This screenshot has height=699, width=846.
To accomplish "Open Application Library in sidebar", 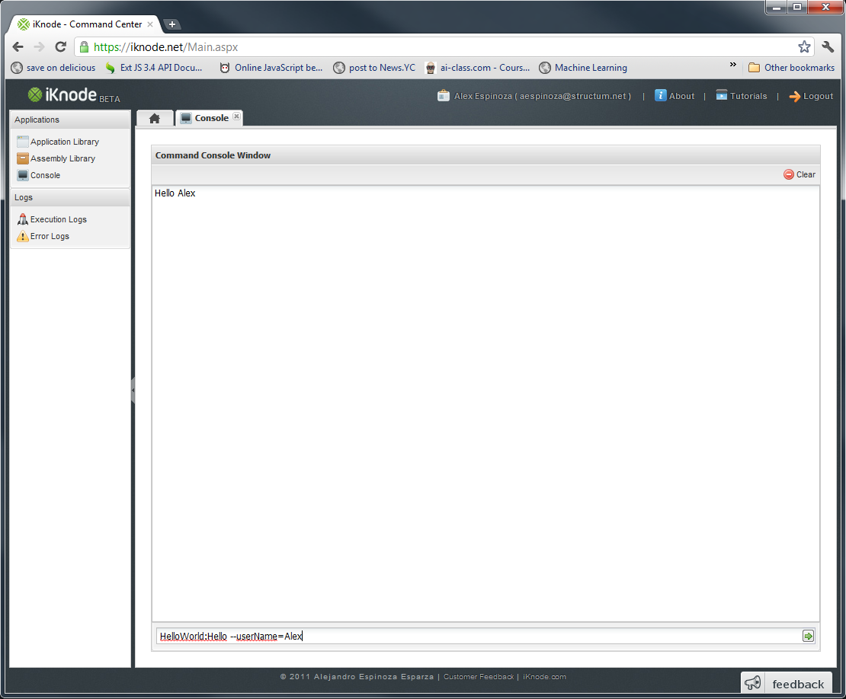I will (x=65, y=142).
